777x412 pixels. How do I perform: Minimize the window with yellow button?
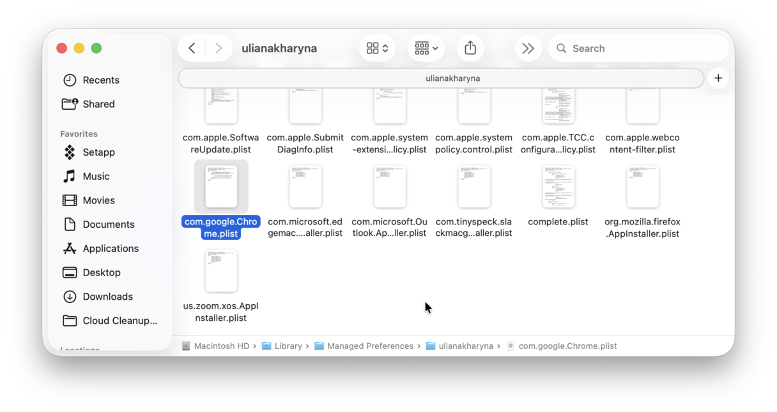(x=79, y=48)
